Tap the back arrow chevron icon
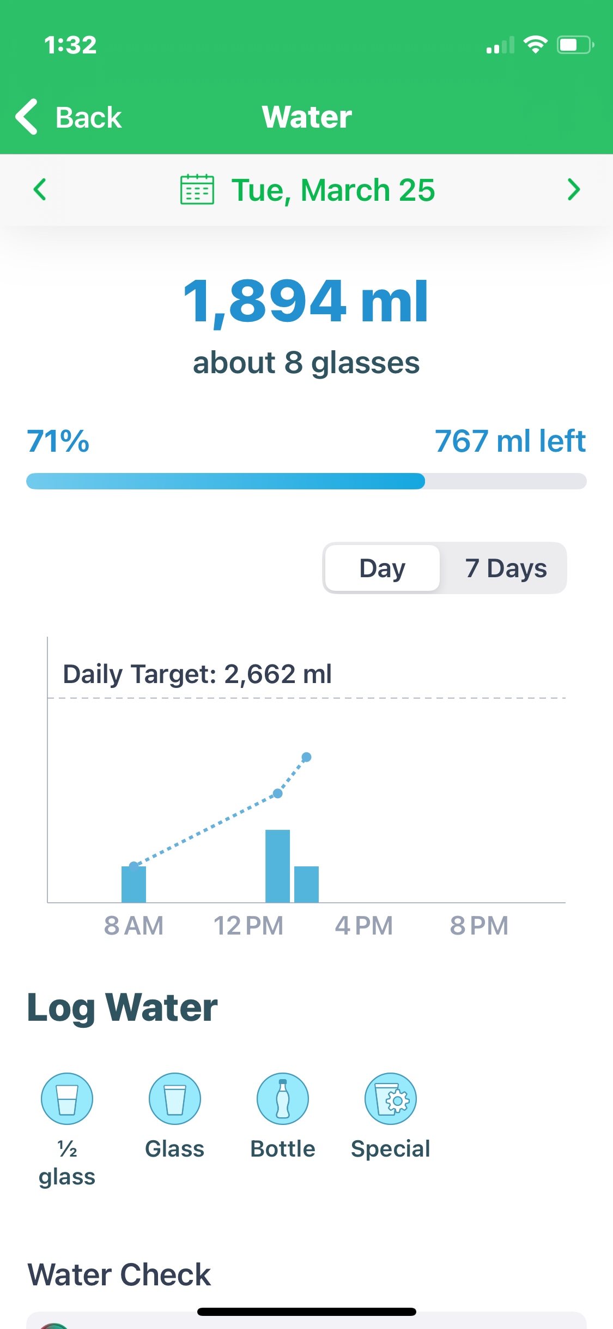 (x=27, y=117)
